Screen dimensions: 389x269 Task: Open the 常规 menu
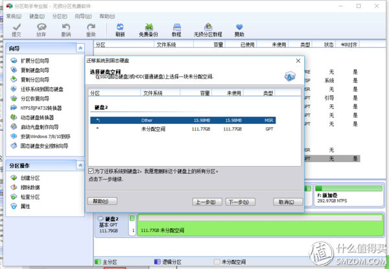[14, 16]
